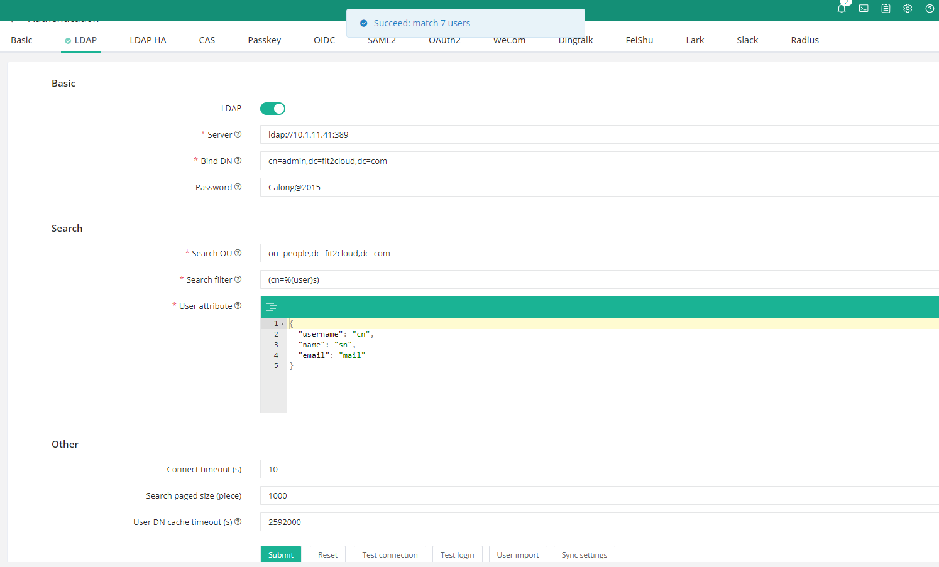This screenshot has height=567, width=939.
Task: Show help tooltip for Search filter
Action: pos(238,279)
